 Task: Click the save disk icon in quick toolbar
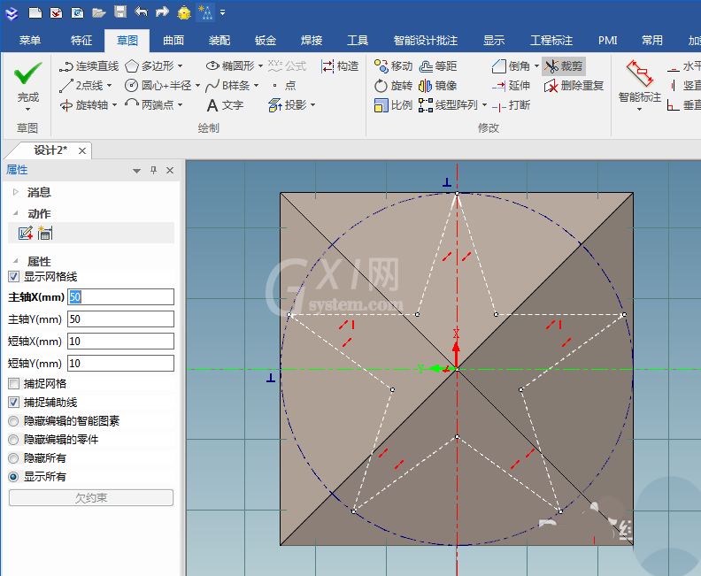click(119, 12)
